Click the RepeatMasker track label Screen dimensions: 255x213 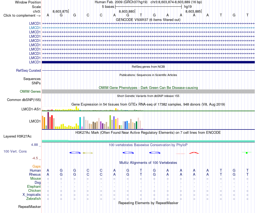30,207
